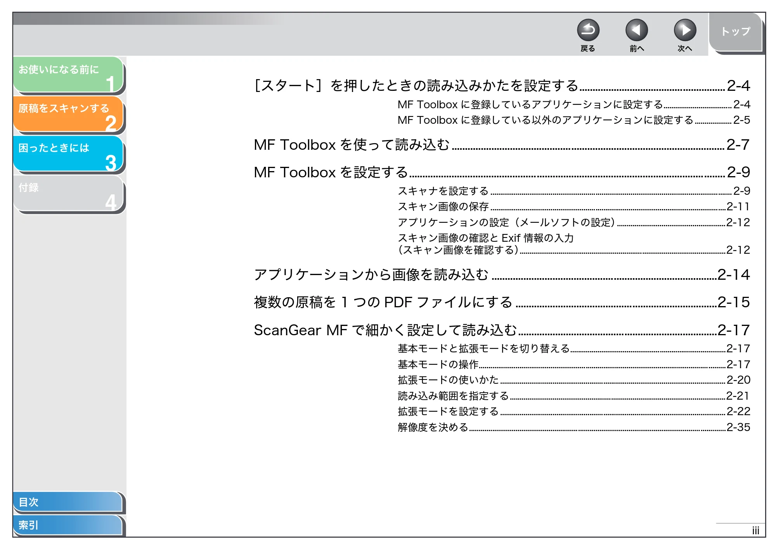Open chapter 1 お使いになる前に tab

[x=68, y=74]
